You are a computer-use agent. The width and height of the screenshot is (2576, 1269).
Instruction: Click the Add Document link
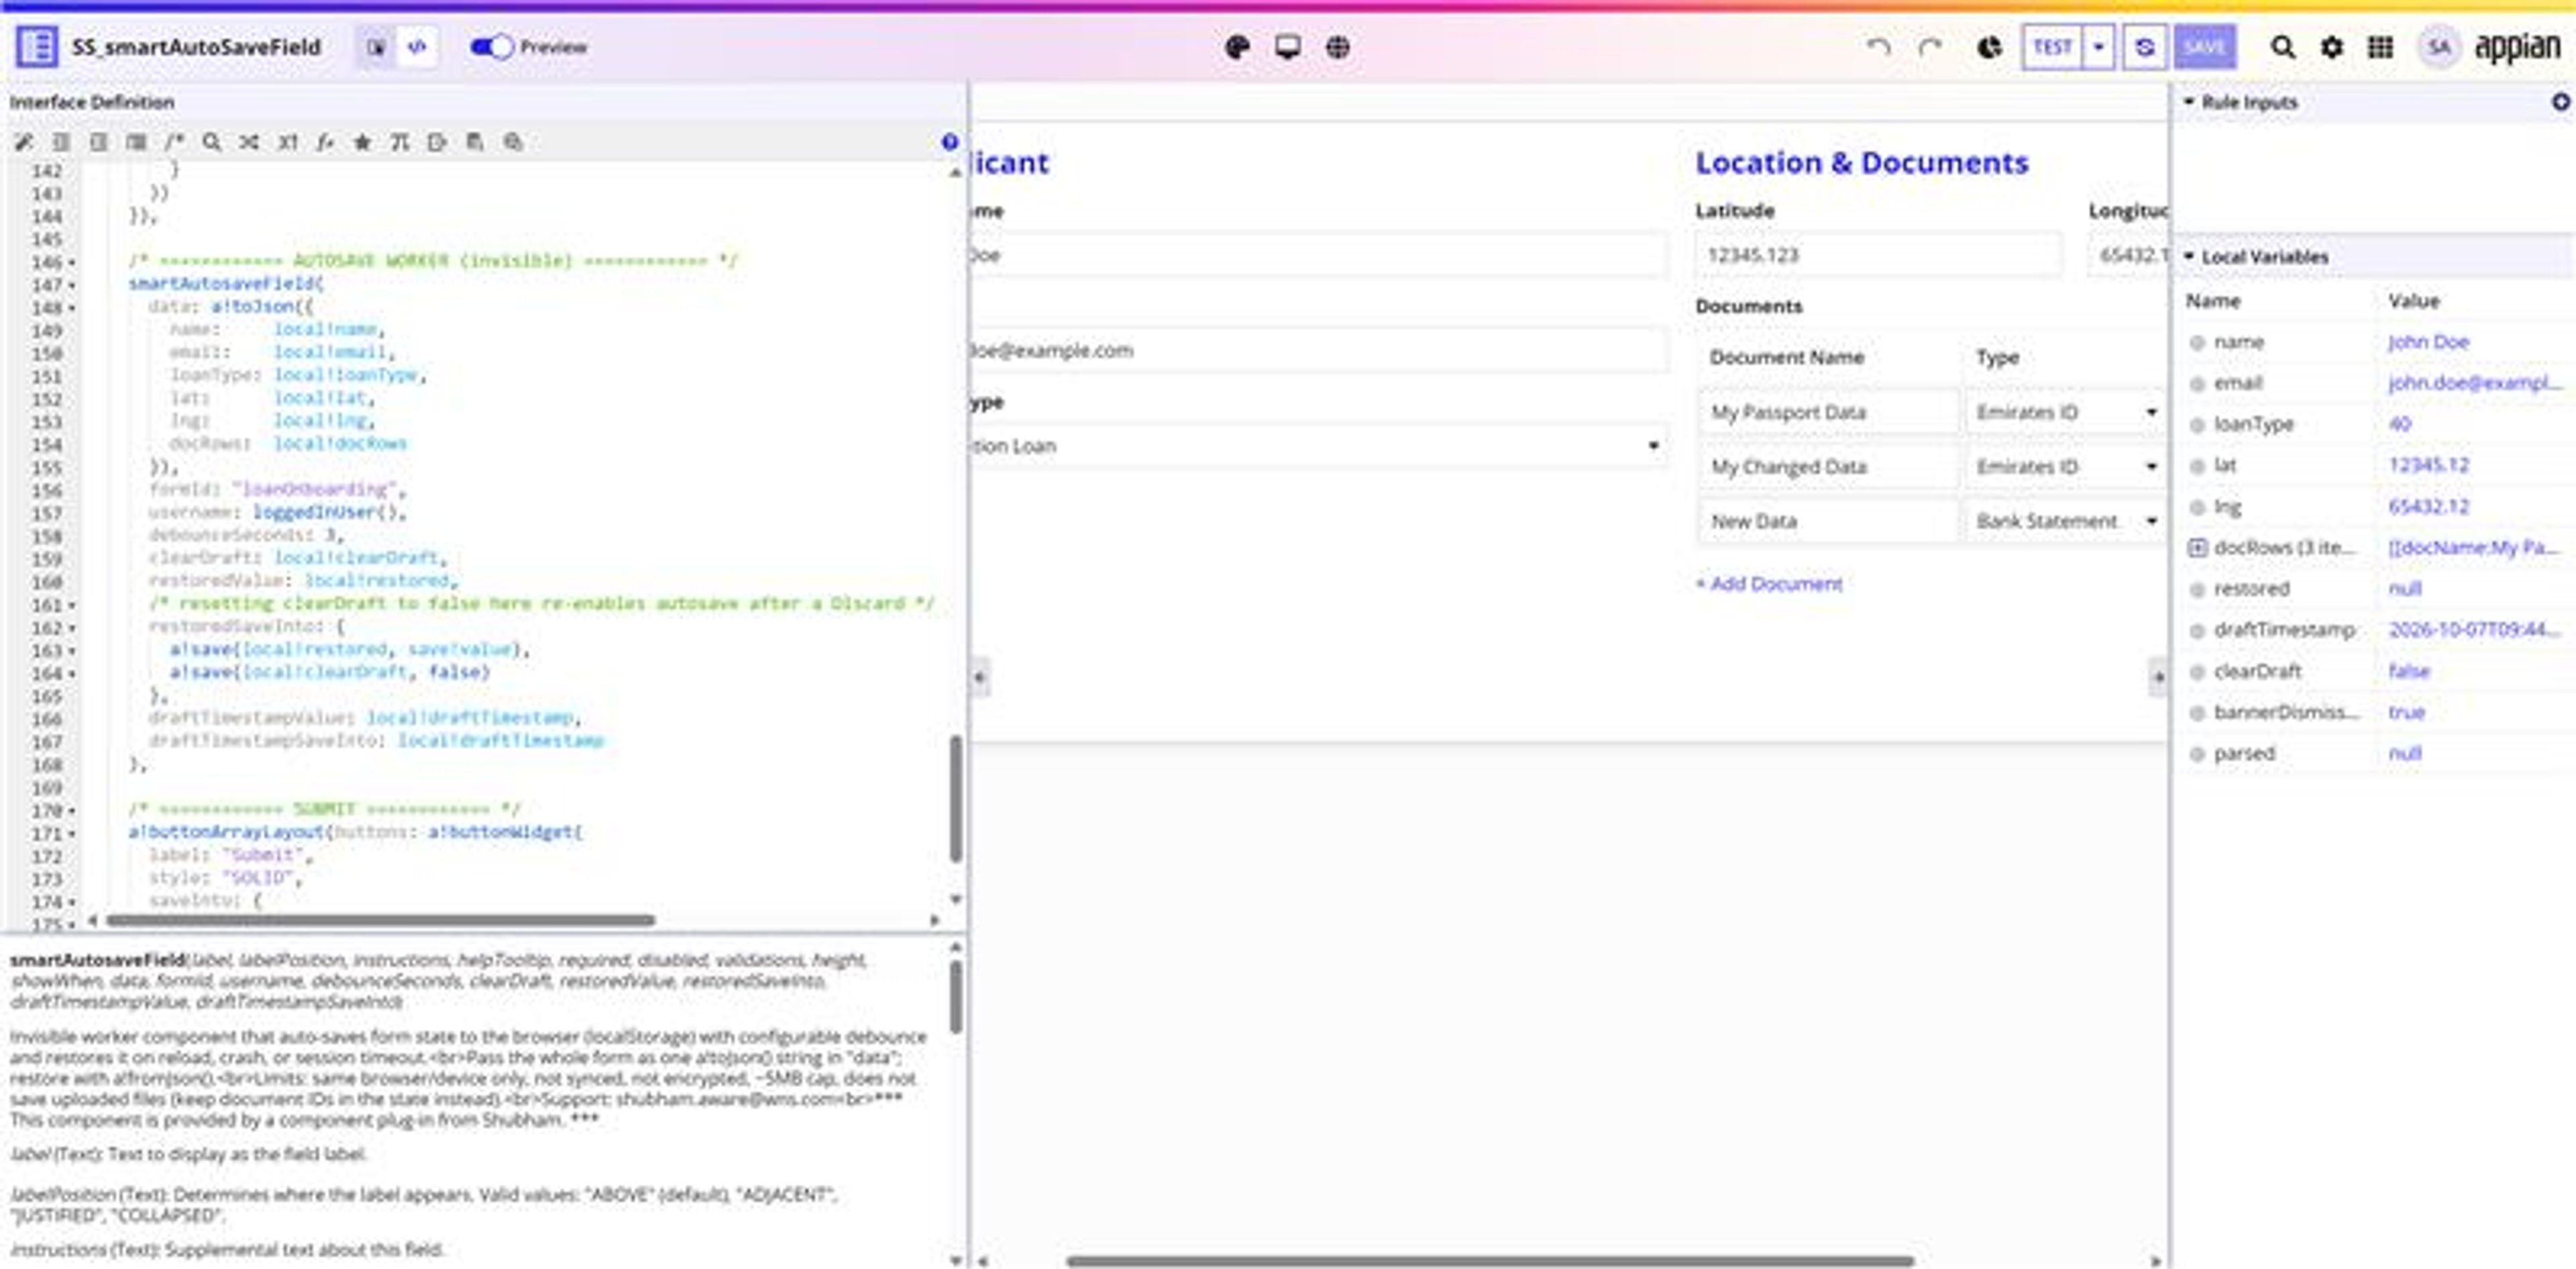(1769, 583)
